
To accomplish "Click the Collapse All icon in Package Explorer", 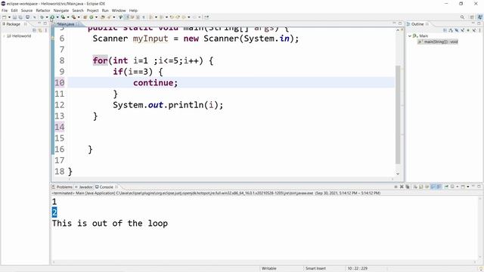I will 35,30.
